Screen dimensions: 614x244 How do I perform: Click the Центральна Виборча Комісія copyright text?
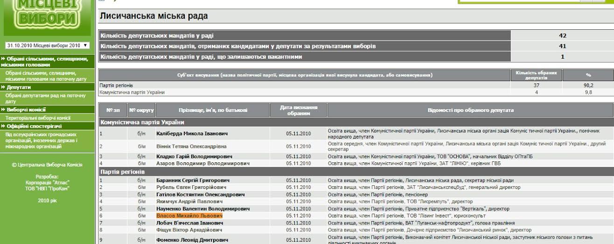tap(47, 165)
